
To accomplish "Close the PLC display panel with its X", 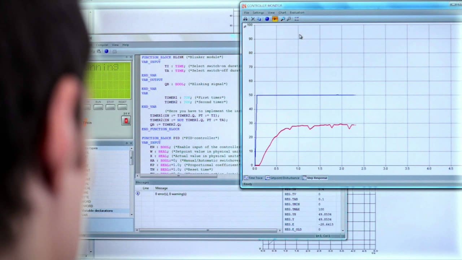I will (131, 57).
